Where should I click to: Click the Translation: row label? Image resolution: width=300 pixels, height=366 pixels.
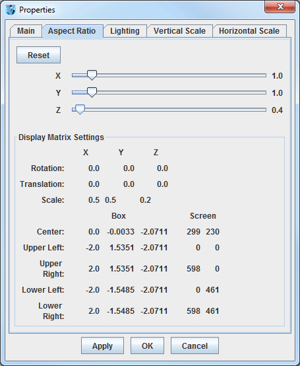point(42,184)
